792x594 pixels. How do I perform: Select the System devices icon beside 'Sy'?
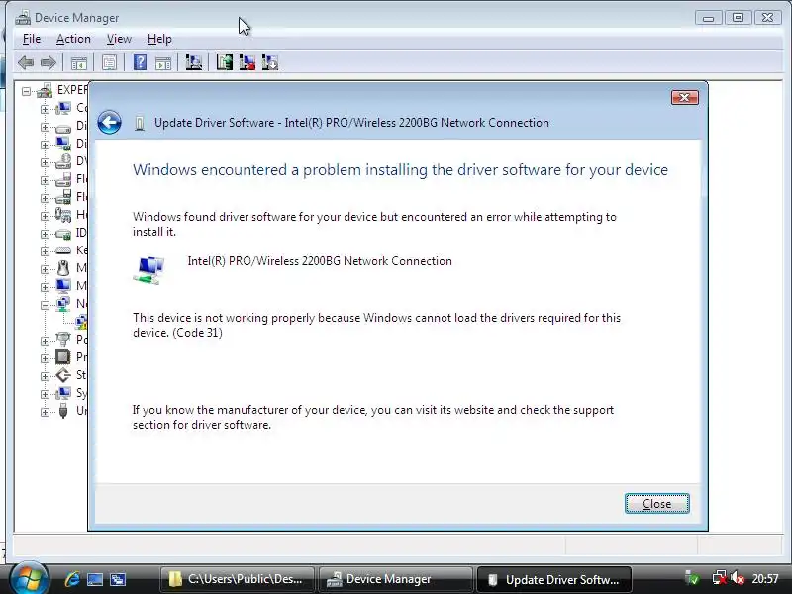[63, 392]
